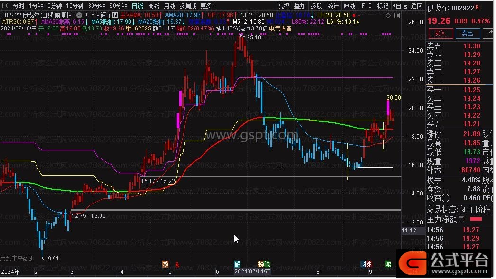The height and width of the screenshot is (279, 496).
Task: Click the blue 卖出 sell button
Action: (468, 34)
